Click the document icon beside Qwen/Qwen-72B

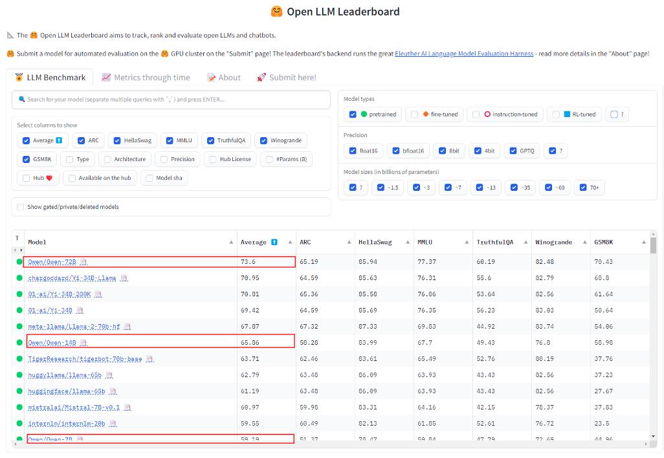(83, 262)
